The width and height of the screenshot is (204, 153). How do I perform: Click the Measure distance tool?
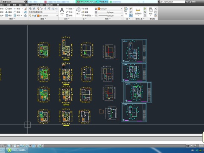point(138,11)
